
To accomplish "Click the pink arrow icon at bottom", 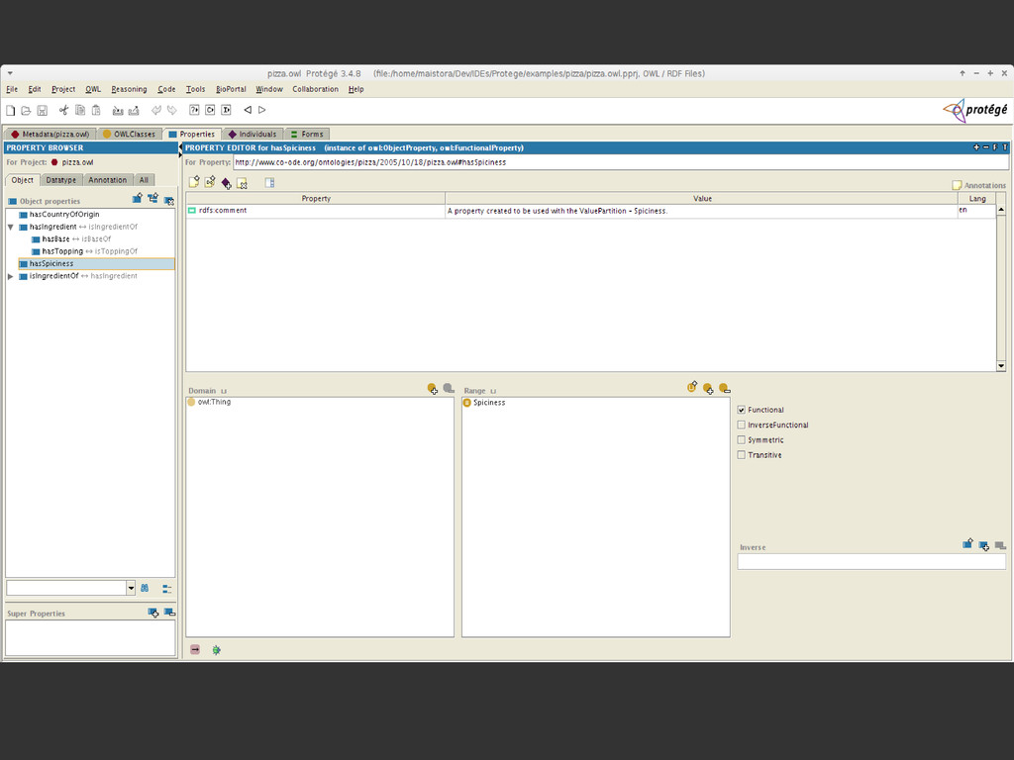I will coord(195,649).
